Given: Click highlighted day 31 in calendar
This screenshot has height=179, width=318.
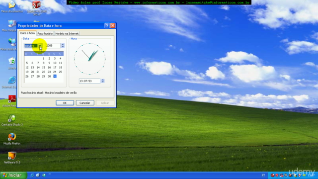Looking at the screenshot, I should [x=55, y=76].
